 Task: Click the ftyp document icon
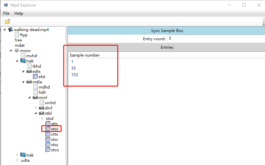(x=17, y=35)
